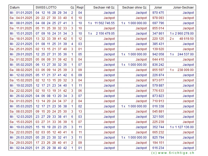Click the date 15.02.2025 cell
The width and height of the screenshot is (208, 156).
pyautogui.click(x=24, y=80)
